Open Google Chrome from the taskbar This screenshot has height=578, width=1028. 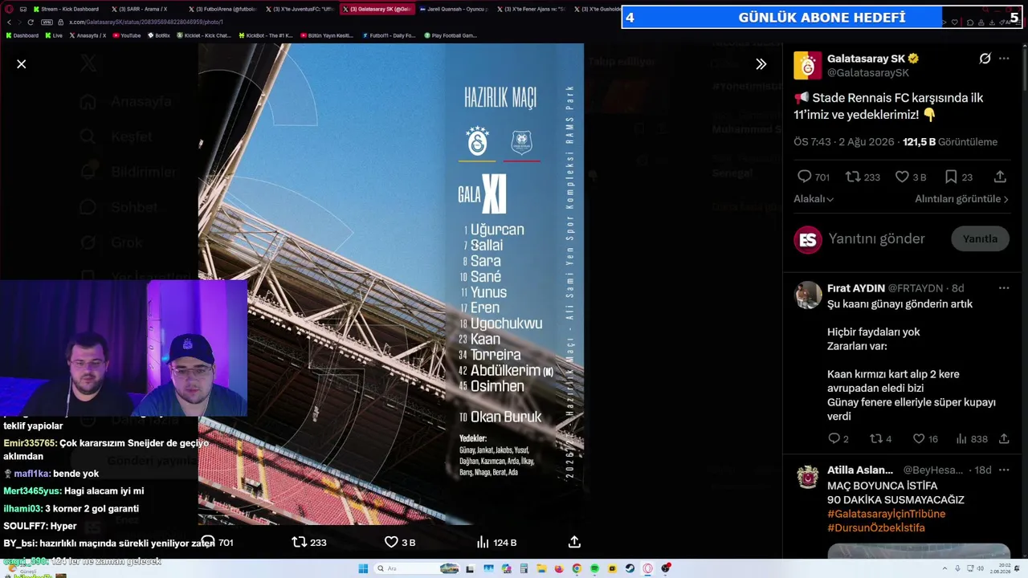(577, 568)
